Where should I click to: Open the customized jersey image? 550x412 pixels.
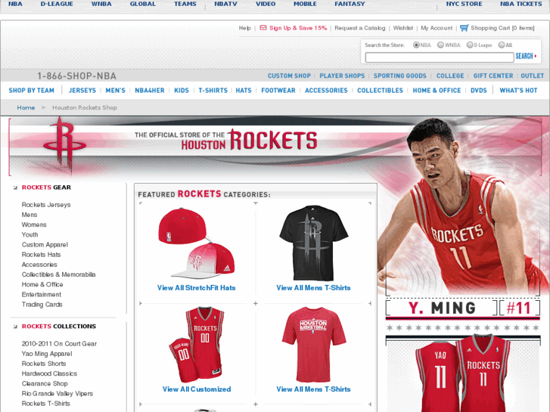(197, 345)
